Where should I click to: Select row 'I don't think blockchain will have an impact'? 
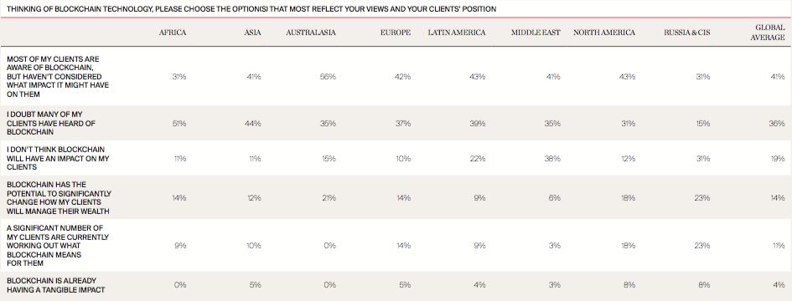[x=396, y=158]
